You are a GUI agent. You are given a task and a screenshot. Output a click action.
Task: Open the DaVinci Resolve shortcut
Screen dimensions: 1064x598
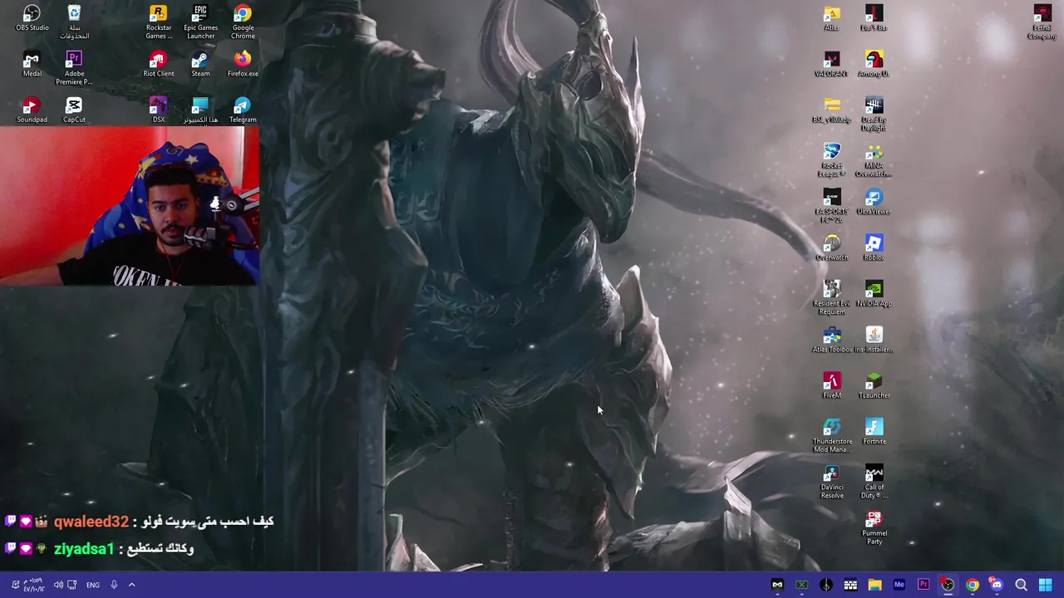(831, 481)
